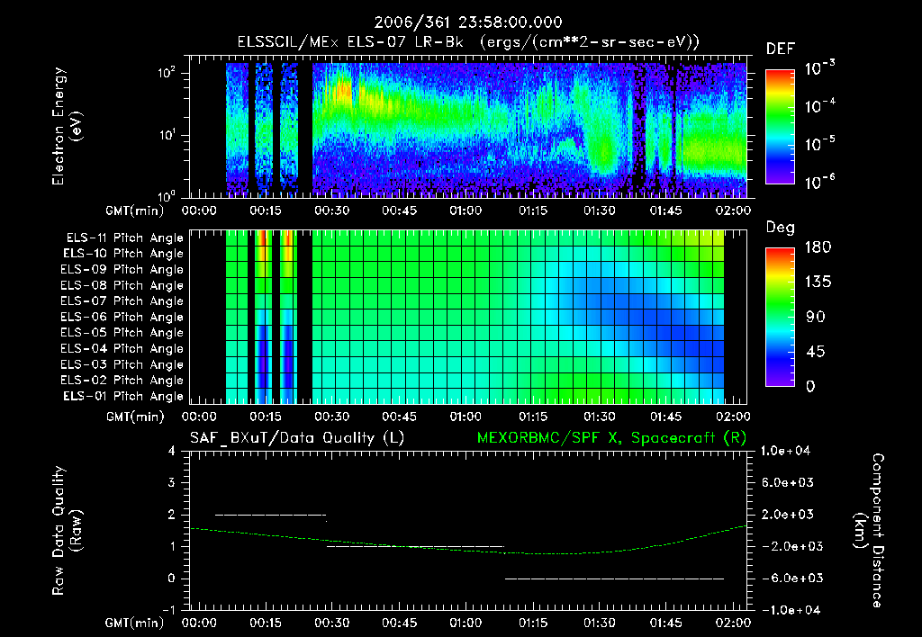Select the ELS-05 Pitch Angle row label
This screenshot has width=922, height=637.
122,333
